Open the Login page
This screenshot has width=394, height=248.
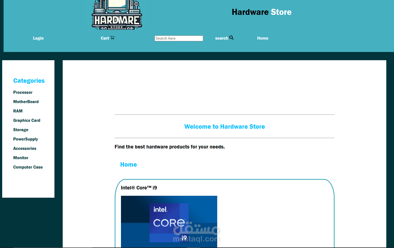coord(38,38)
